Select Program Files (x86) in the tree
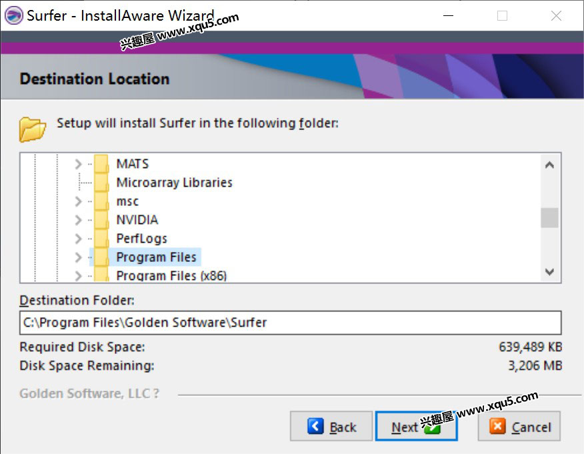 171,275
